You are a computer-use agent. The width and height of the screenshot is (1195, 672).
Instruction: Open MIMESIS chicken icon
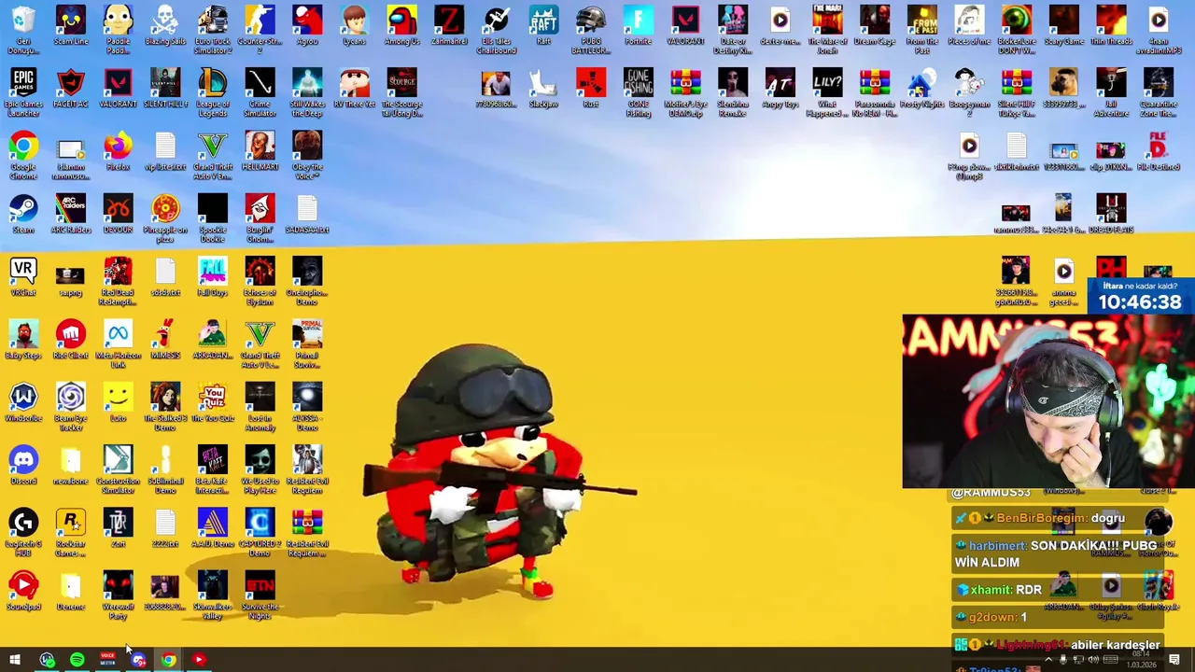(165, 340)
